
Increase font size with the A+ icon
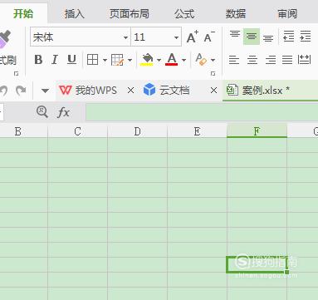coord(193,37)
